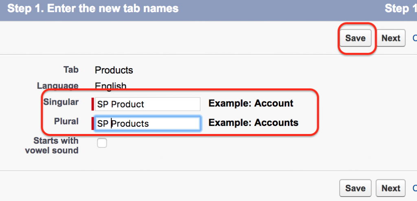417x201 pixels.
Task: Click the top Save button
Action: [355, 38]
